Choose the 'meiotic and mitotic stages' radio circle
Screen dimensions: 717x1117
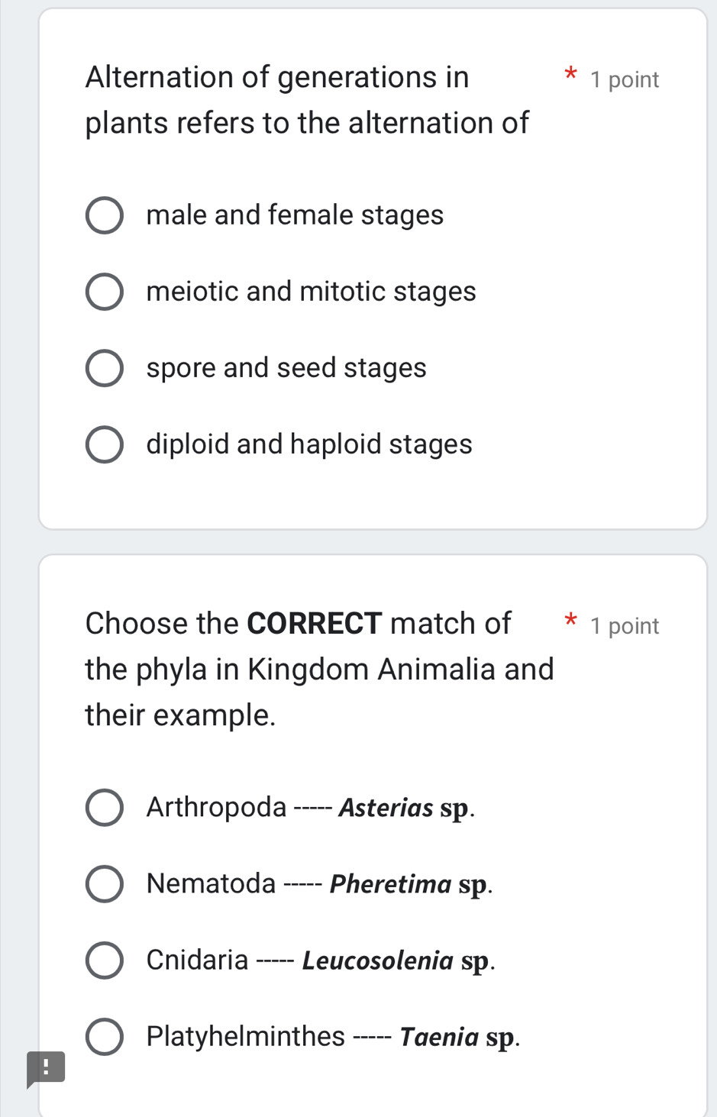(104, 292)
